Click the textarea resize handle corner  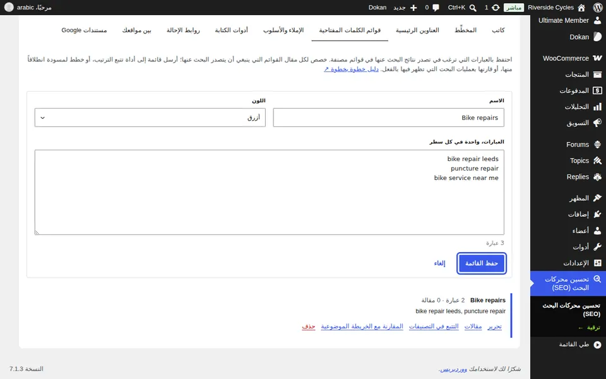coord(37,232)
